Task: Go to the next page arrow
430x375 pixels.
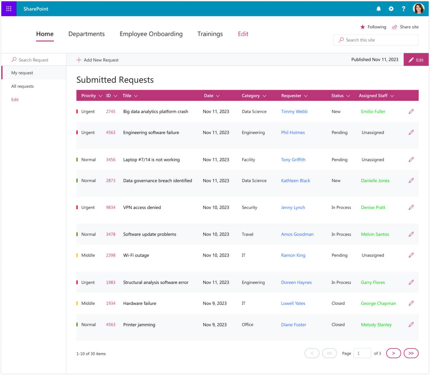Action: pyautogui.click(x=393, y=353)
